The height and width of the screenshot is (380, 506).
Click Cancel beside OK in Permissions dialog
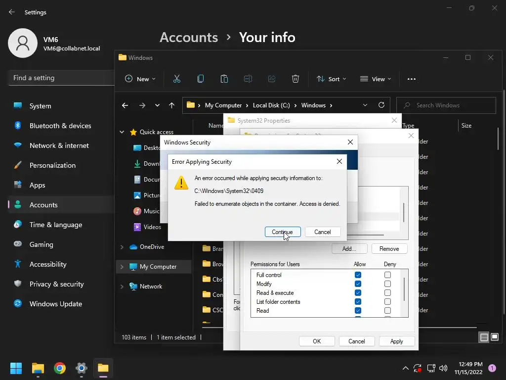click(x=357, y=341)
